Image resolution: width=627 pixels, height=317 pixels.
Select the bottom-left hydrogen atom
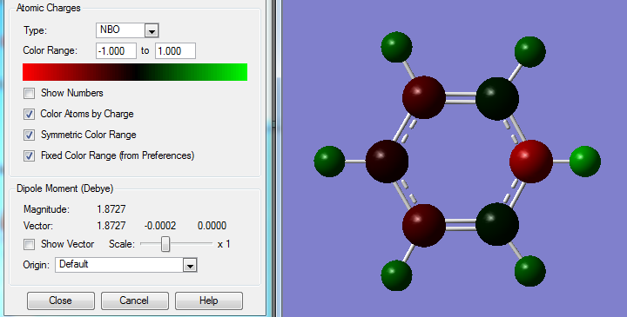click(397, 275)
